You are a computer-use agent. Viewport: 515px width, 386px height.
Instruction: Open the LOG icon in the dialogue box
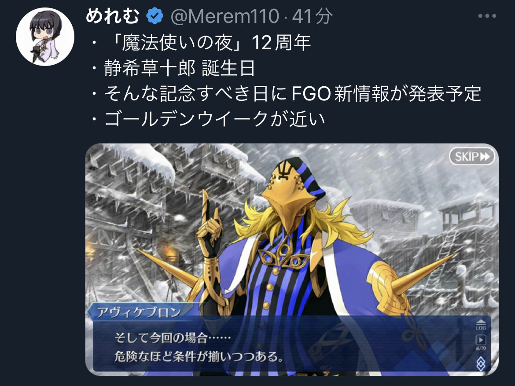pos(481,324)
